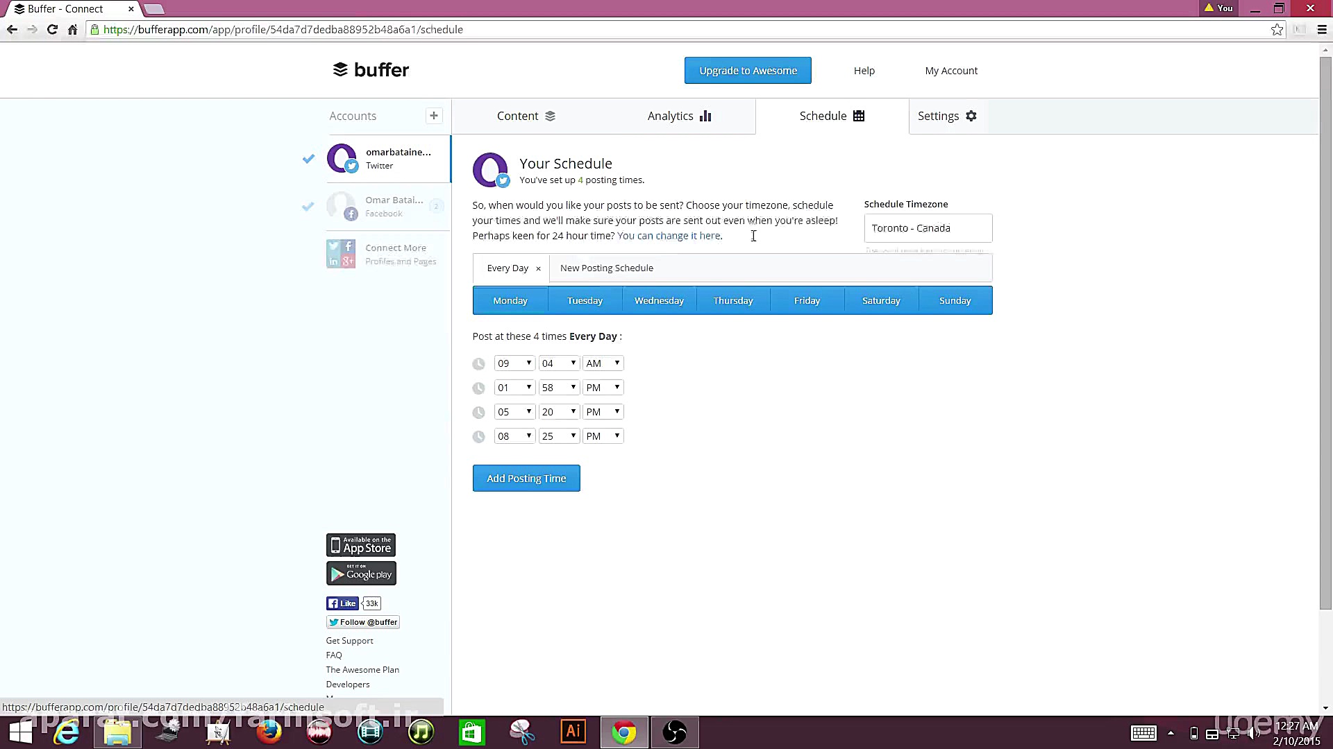The image size is (1333, 749).
Task: Launch Adobe Illustrator from the taskbar
Action: pyautogui.click(x=573, y=732)
